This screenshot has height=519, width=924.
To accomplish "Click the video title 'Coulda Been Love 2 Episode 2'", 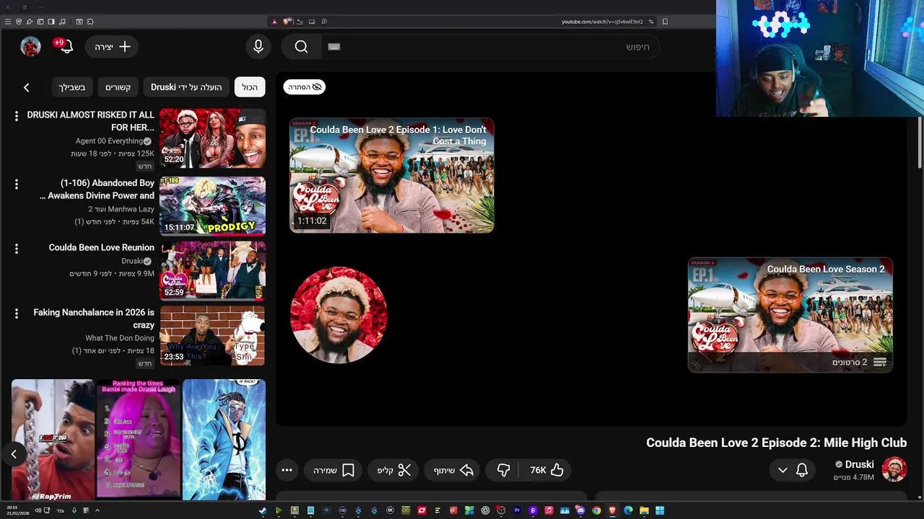I will coord(776,443).
